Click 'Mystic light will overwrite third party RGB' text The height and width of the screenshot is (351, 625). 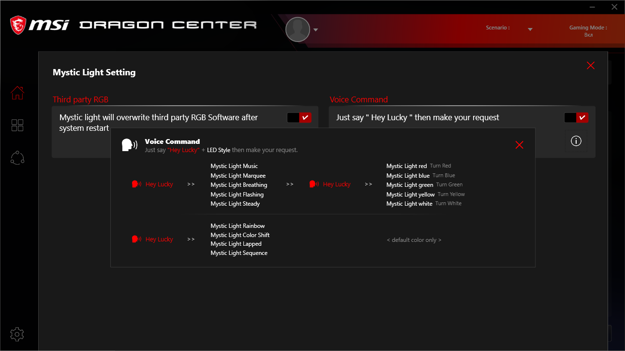(x=159, y=123)
